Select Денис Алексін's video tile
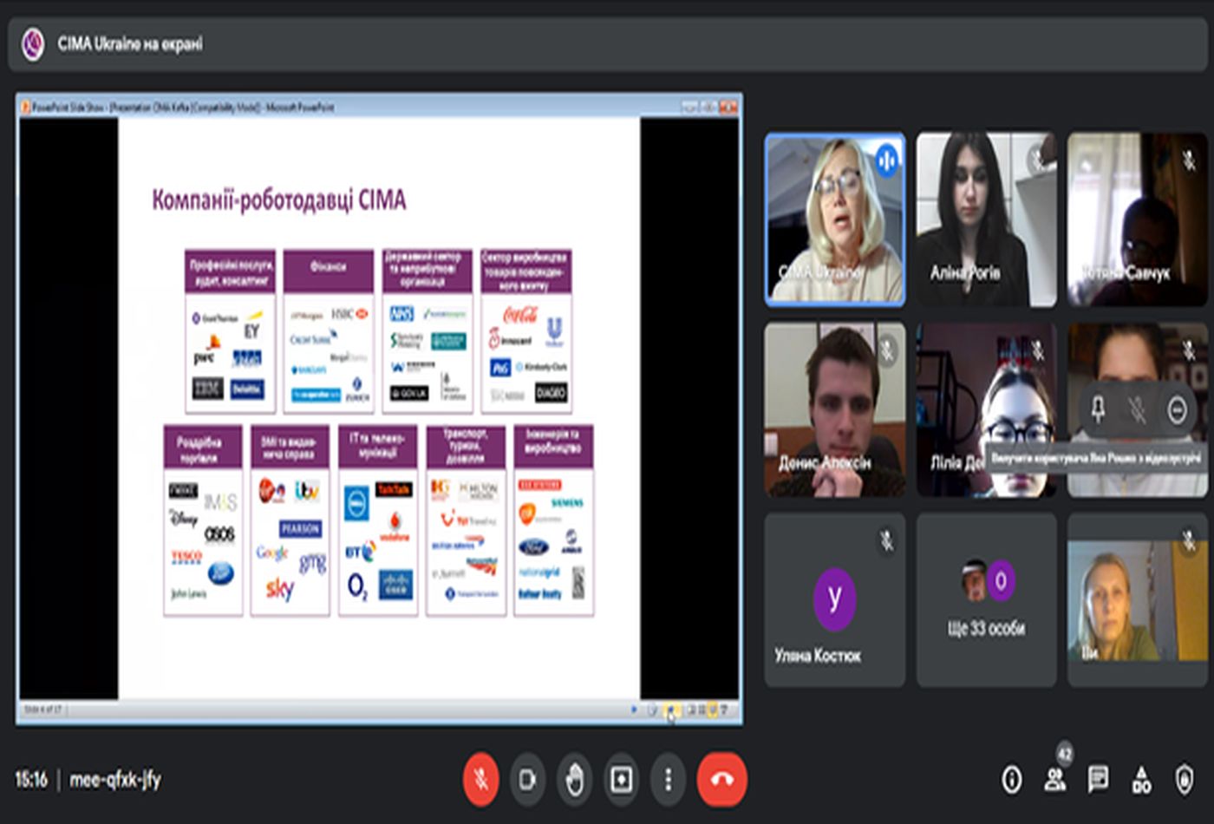Screen dimensions: 1214x824 click(834, 409)
